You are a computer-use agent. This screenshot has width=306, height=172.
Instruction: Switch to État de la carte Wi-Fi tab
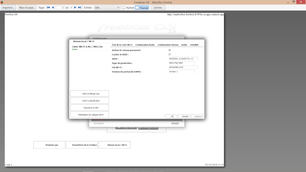click(x=122, y=45)
